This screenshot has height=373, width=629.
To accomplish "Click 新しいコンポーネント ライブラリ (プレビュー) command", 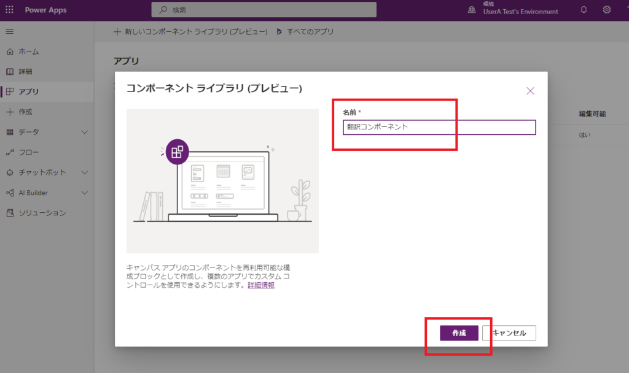I will [x=190, y=32].
